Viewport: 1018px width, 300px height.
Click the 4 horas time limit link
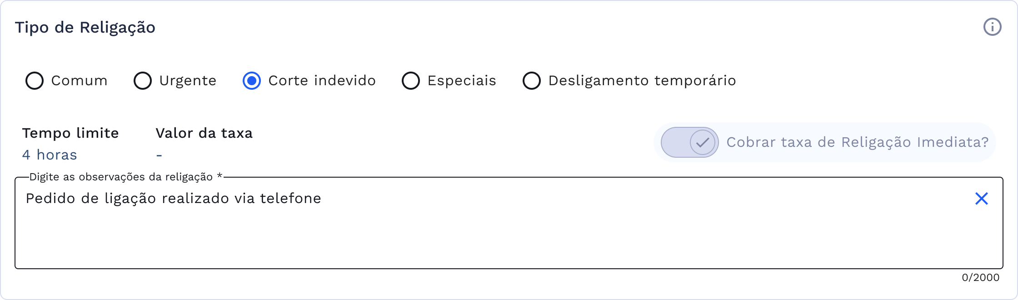50,155
